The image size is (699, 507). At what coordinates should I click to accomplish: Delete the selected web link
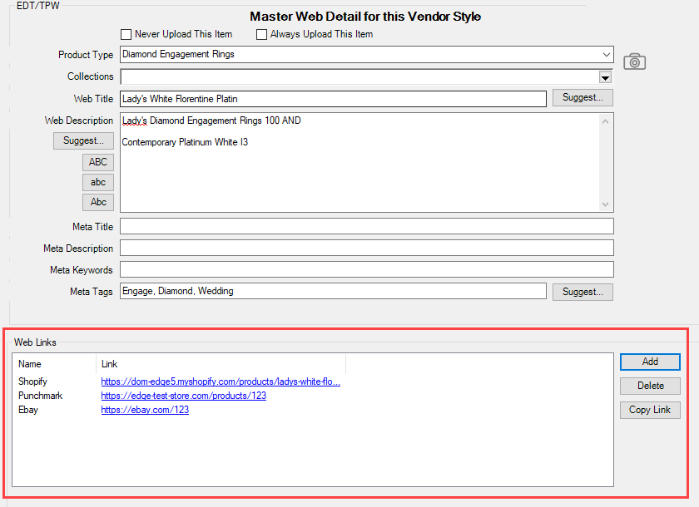[x=650, y=386]
